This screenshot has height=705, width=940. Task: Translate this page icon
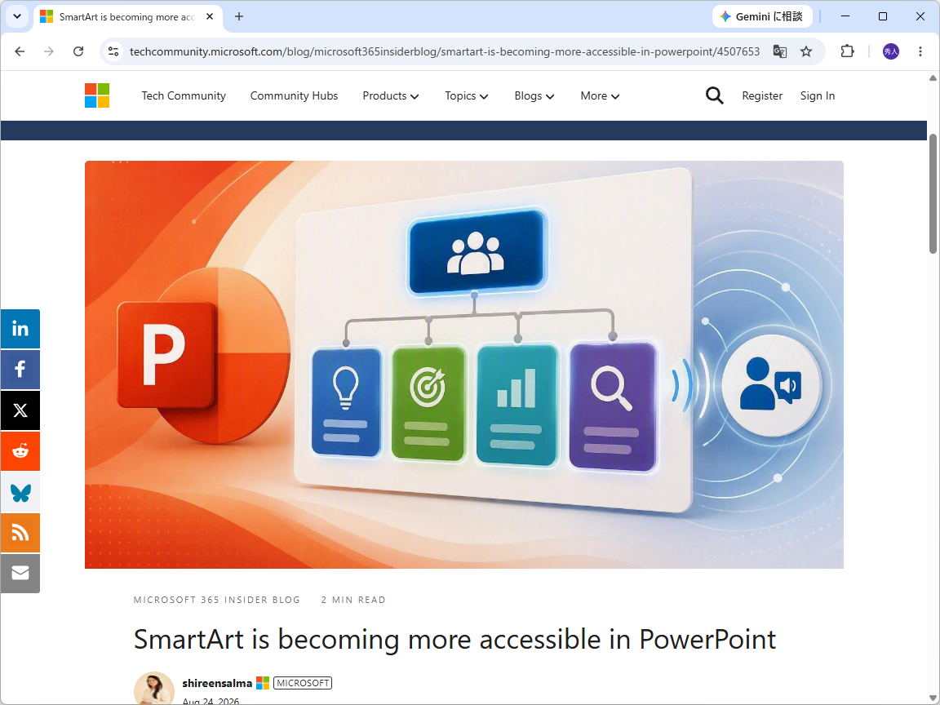pyautogui.click(x=779, y=51)
